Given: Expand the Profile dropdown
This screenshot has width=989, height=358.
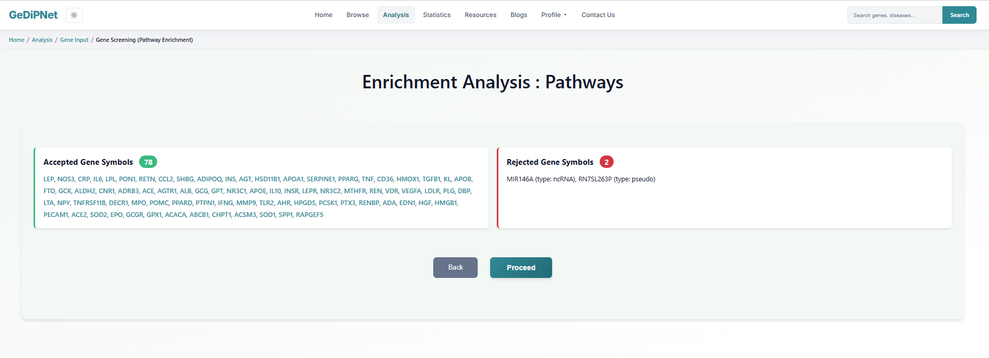Looking at the screenshot, I should 554,15.
